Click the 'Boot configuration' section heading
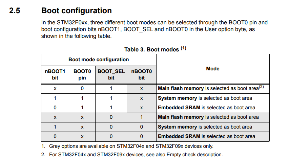 pyautogui.click(x=76, y=10)
